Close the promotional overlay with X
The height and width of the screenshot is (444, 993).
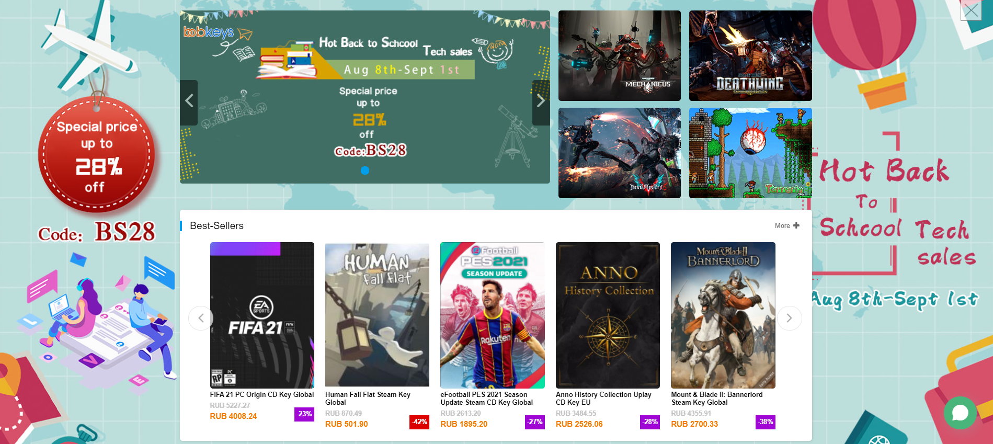point(971,10)
